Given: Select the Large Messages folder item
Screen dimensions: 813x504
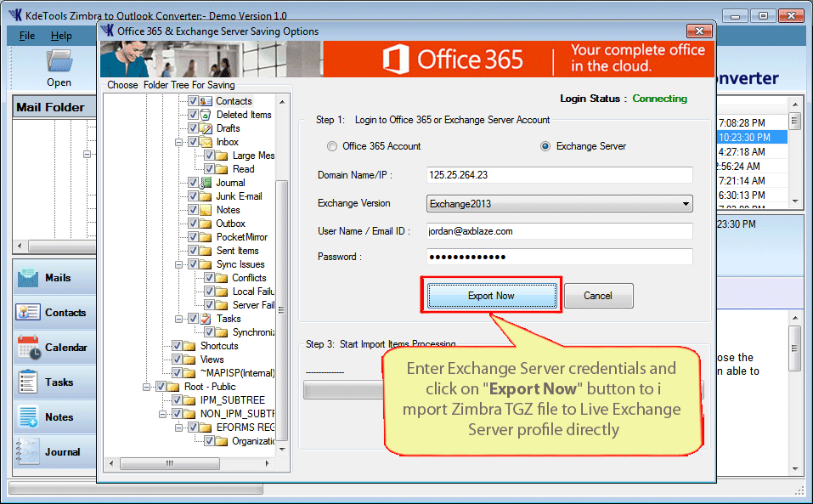Looking at the screenshot, I should (253, 156).
